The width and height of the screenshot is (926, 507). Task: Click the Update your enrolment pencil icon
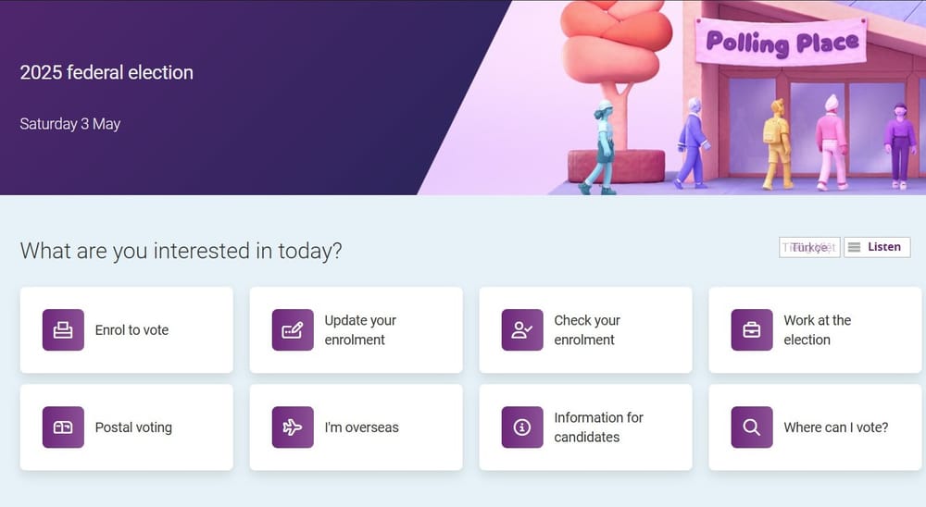click(293, 330)
